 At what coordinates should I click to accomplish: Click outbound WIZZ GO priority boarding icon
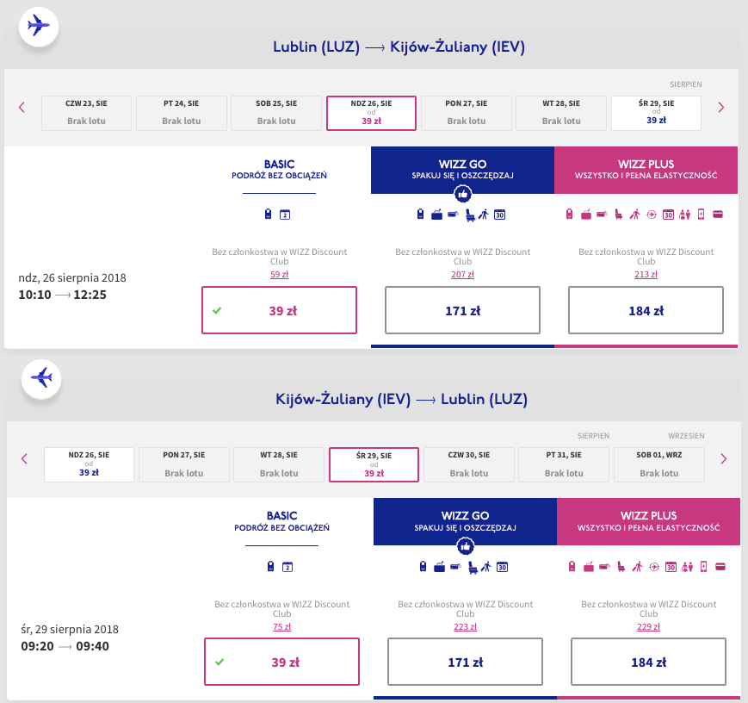click(484, 215)
